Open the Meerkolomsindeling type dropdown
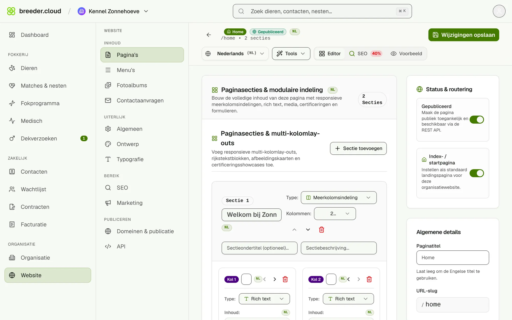This screenshot has height=320, width=512. 339,198
